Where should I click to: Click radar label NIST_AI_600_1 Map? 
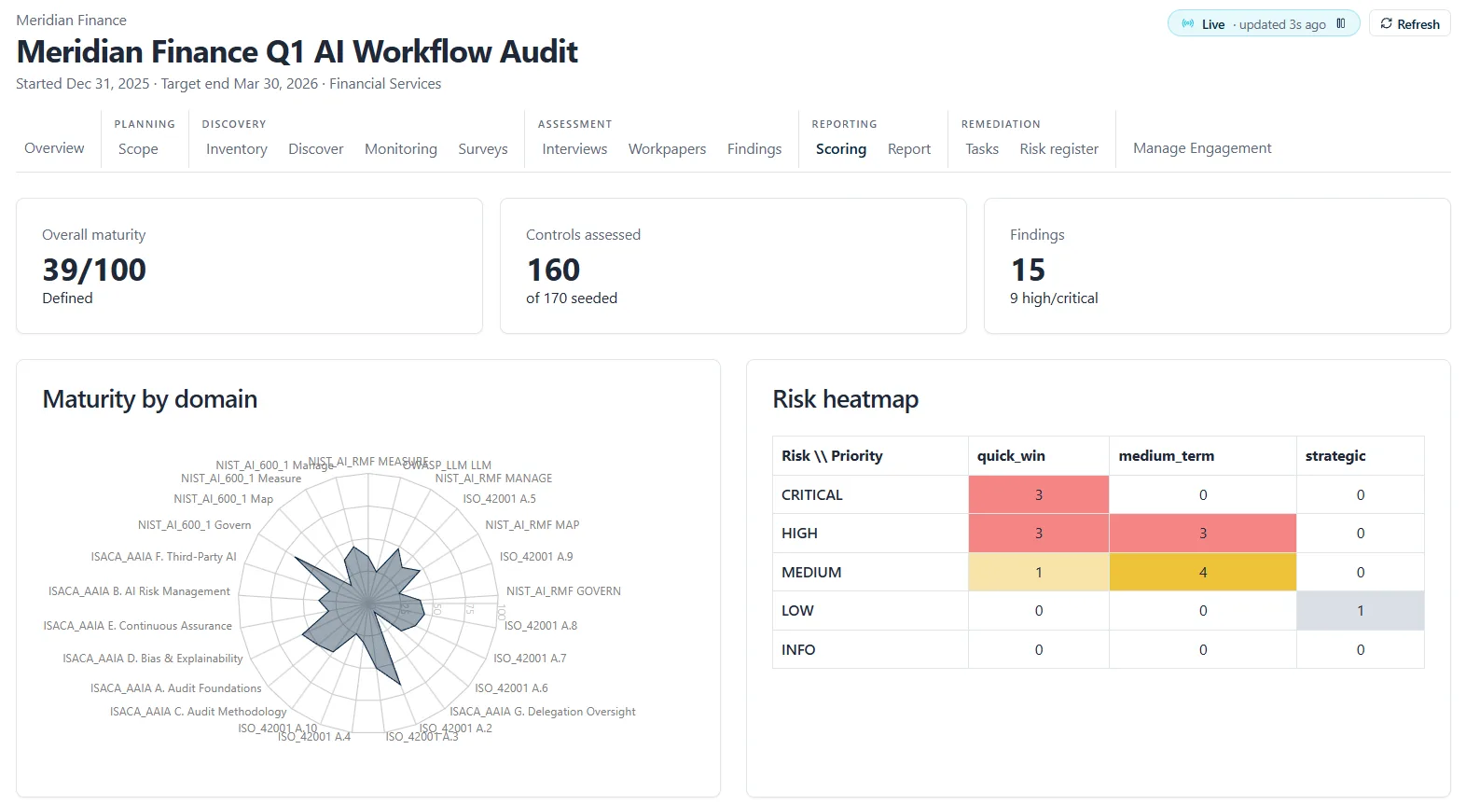[224, 499]
